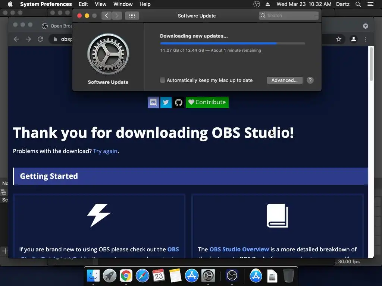This screenshot has height=286, width=382.
Task: Show all preferences grid button
Action: (132, 16)
